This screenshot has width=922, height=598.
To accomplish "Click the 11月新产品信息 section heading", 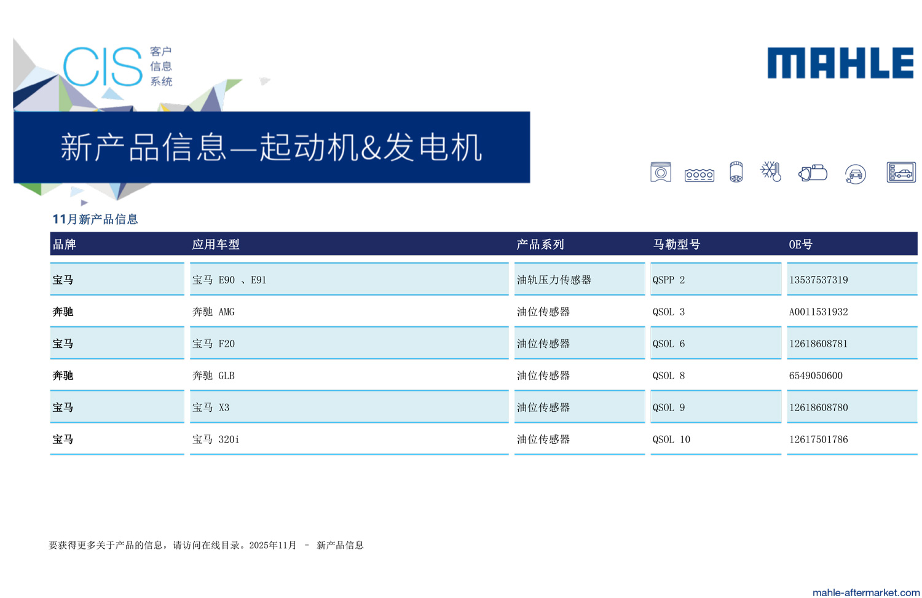I will point(95,219).
